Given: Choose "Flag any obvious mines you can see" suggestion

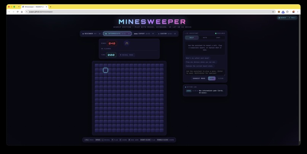Looking at the screenshot, I should pos(201,62).
